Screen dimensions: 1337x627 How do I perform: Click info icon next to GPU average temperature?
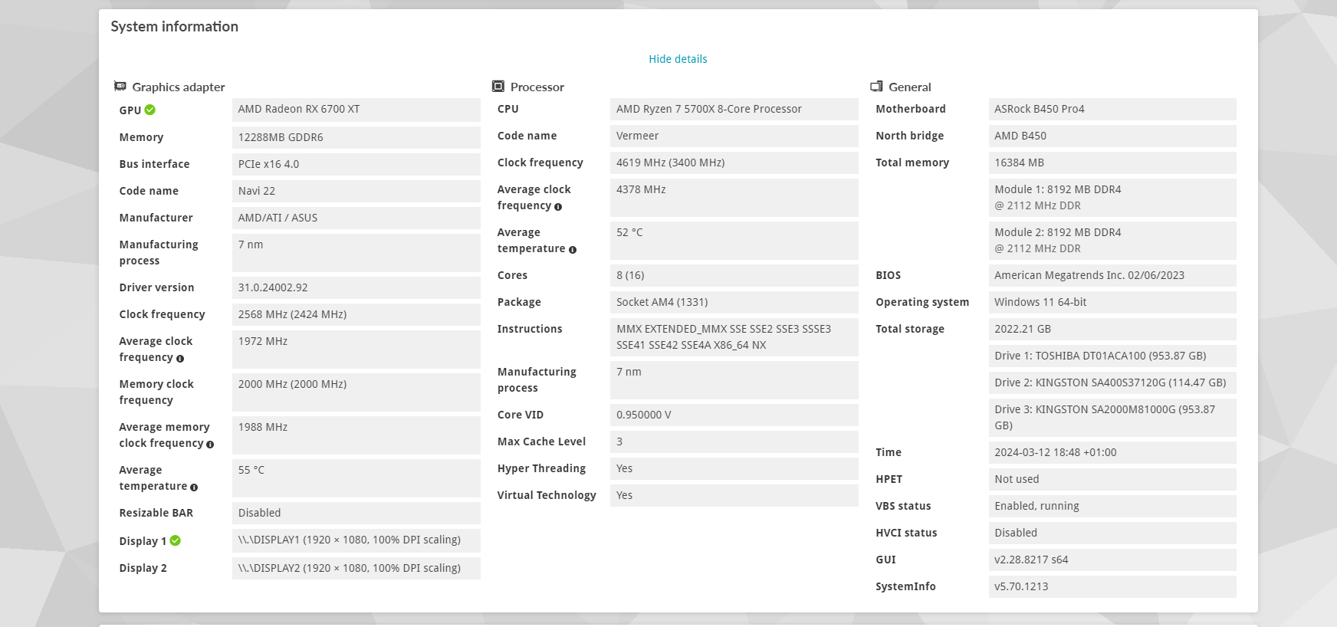pyautogui.click(x=194, y=487)
